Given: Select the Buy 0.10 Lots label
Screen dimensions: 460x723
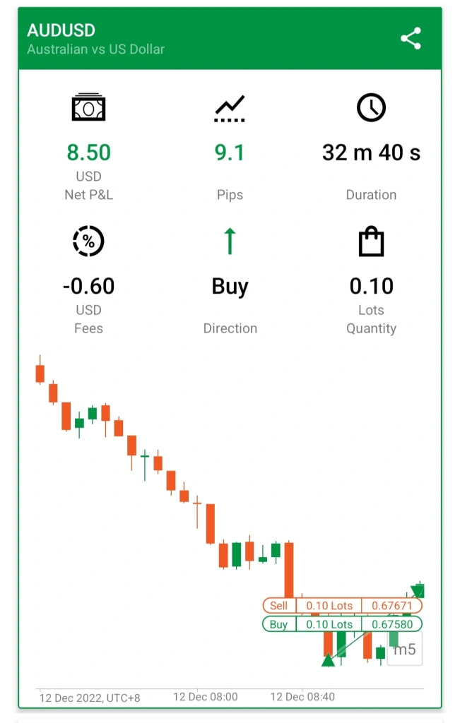Looking at the screenshot, I should click(x=312, y=624).
